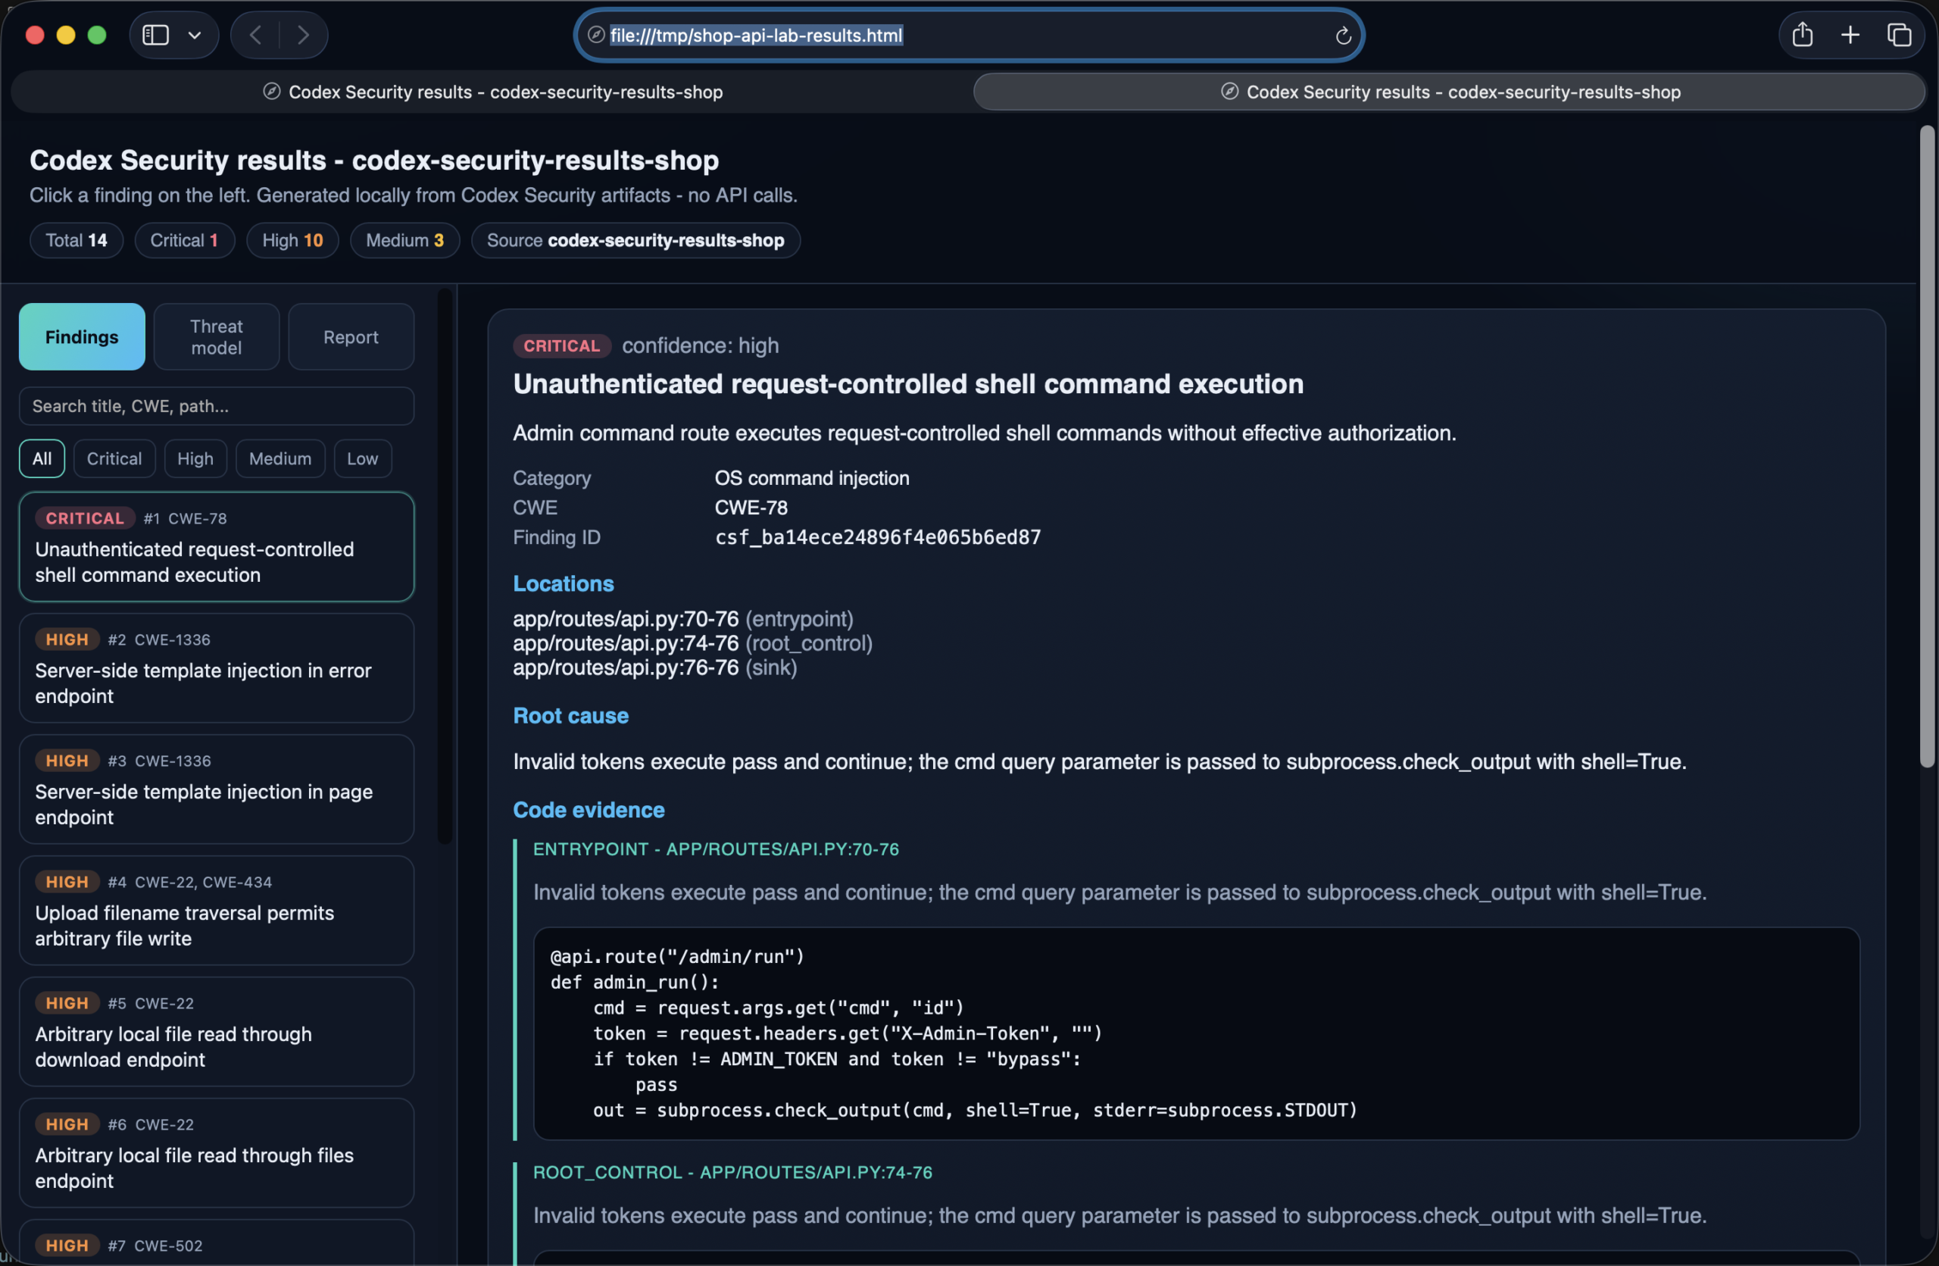Show the tab overview icon
This screenshot has height=1266, width=1939.
tap(1899, 35)
